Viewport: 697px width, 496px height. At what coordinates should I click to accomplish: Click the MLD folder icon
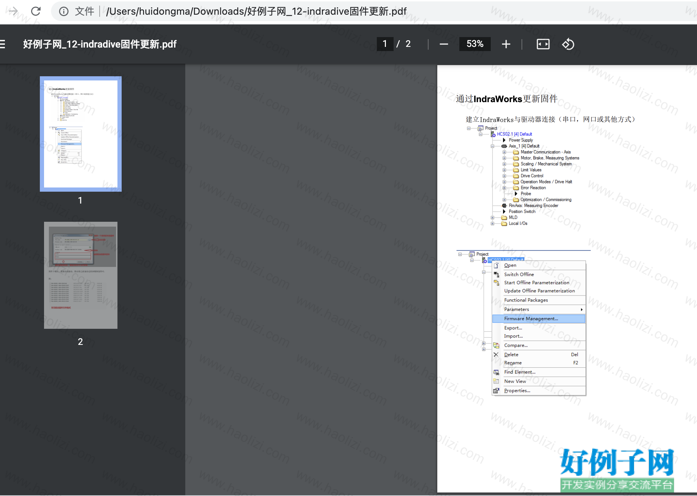point(504,218)
